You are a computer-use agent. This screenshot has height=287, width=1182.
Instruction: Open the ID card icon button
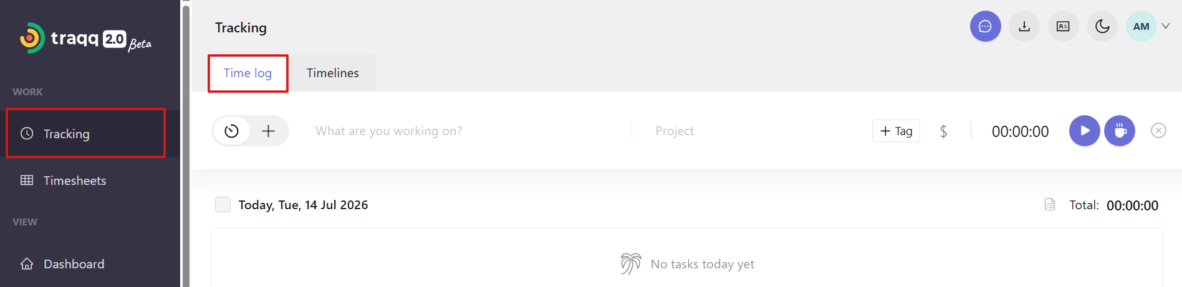(1063, 26)
